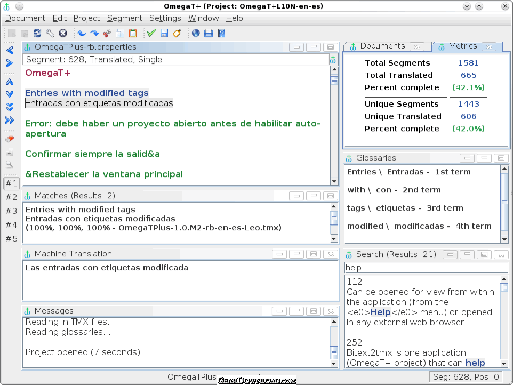Click the search field containing 'help'

click(x=426, y=268)
